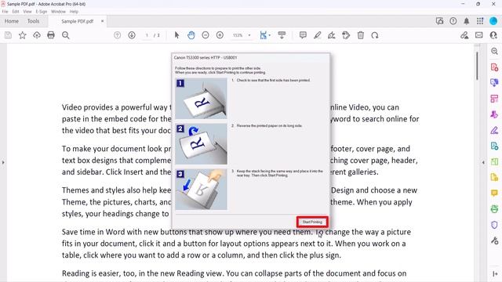Zoom in with the plus icon
Viewport: 502px width, 282px height.
coord(220,35)
